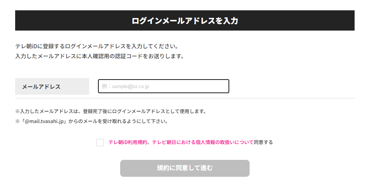The image size is (379, 186).
Task: Open テレビ朝日における個人情報の取扱いについて link
Action: (x=203, y=142)
